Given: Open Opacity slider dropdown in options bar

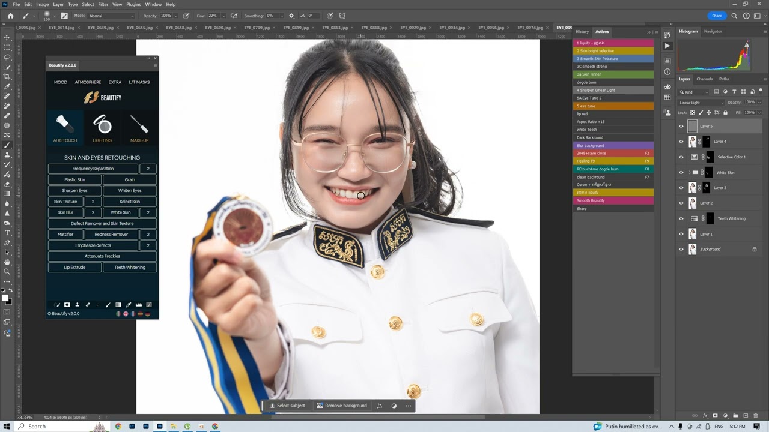Looking at the screenshot, I should pyautogui.click(x=175, y=16).
